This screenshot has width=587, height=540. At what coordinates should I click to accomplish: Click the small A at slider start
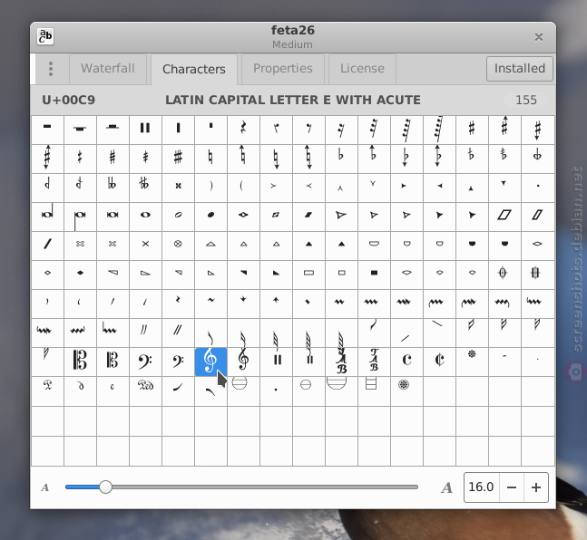45,487
